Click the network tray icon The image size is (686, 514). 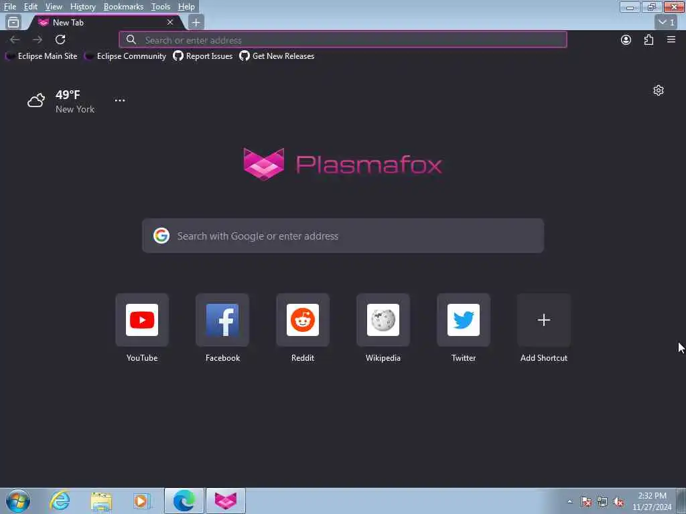coord(602,502)
